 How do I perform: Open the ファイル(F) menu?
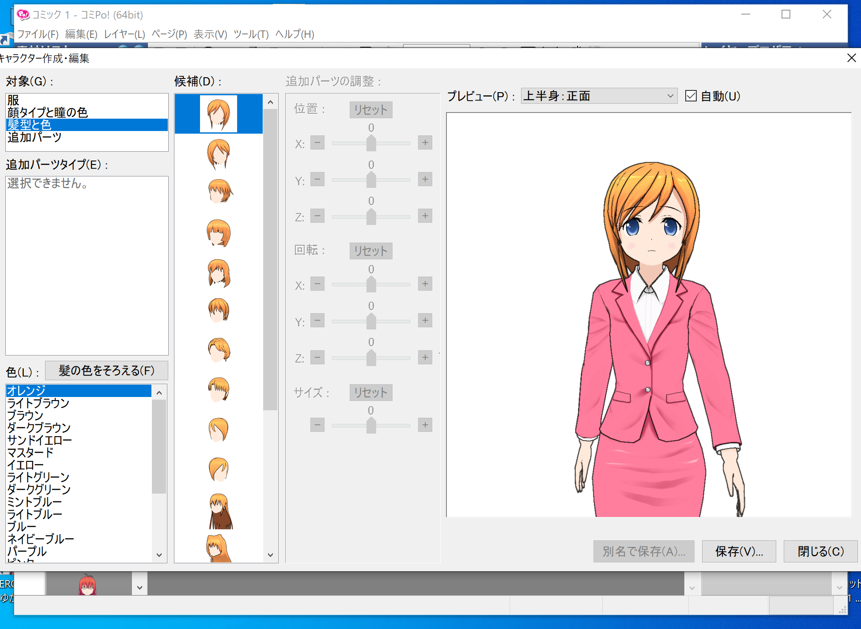point(38,34)
